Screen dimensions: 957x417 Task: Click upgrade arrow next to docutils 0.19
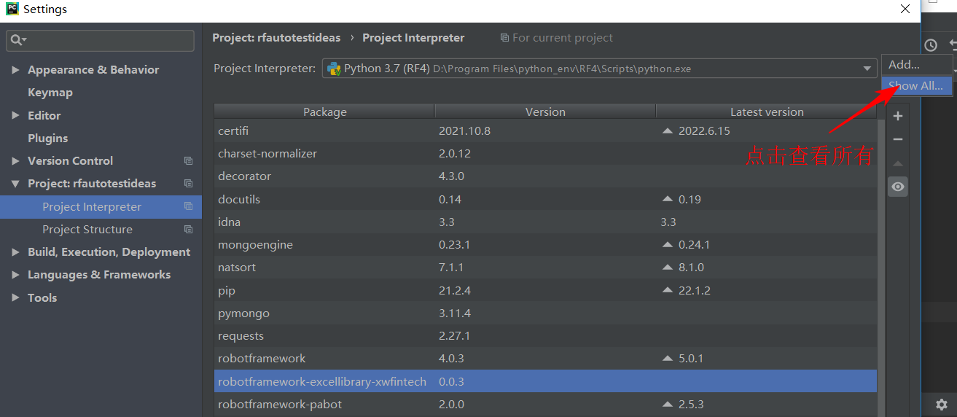tap(667, 199)
